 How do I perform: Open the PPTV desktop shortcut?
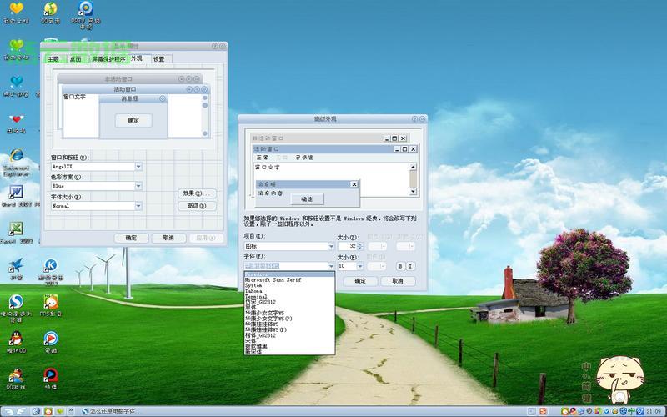point(85,10)
